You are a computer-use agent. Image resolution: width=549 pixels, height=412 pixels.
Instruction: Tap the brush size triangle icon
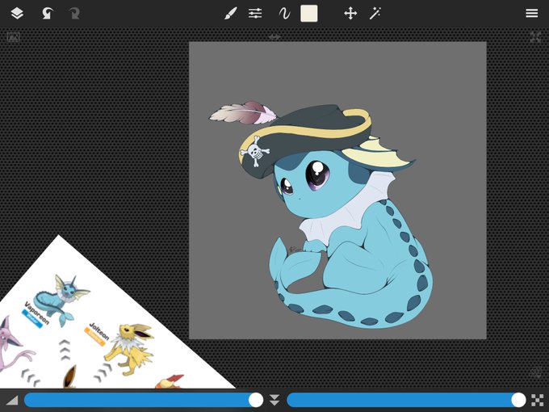(12, 400)
